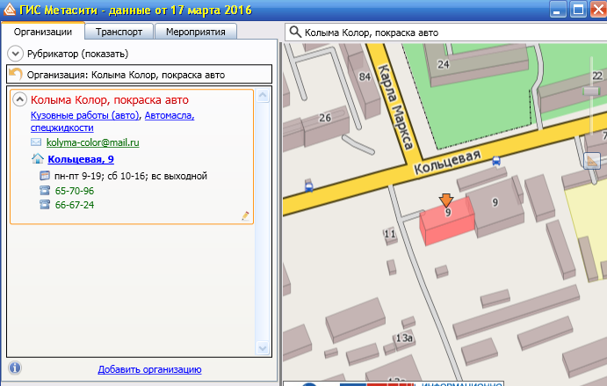Click the Добавить организацию link
Image resolution: width=607 pixels, height=386 pixels.
pos(149,369)
